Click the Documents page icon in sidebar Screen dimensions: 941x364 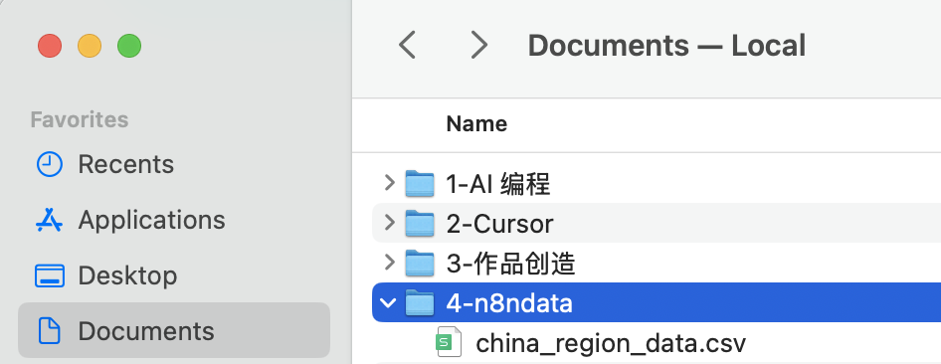click(x=49, y=331)
